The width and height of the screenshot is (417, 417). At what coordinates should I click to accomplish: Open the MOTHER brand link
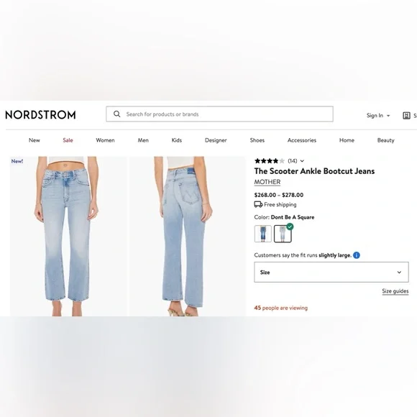pos(267,182)
